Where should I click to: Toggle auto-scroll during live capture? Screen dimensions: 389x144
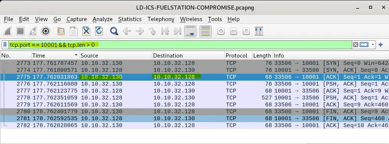tap(190, 31)
